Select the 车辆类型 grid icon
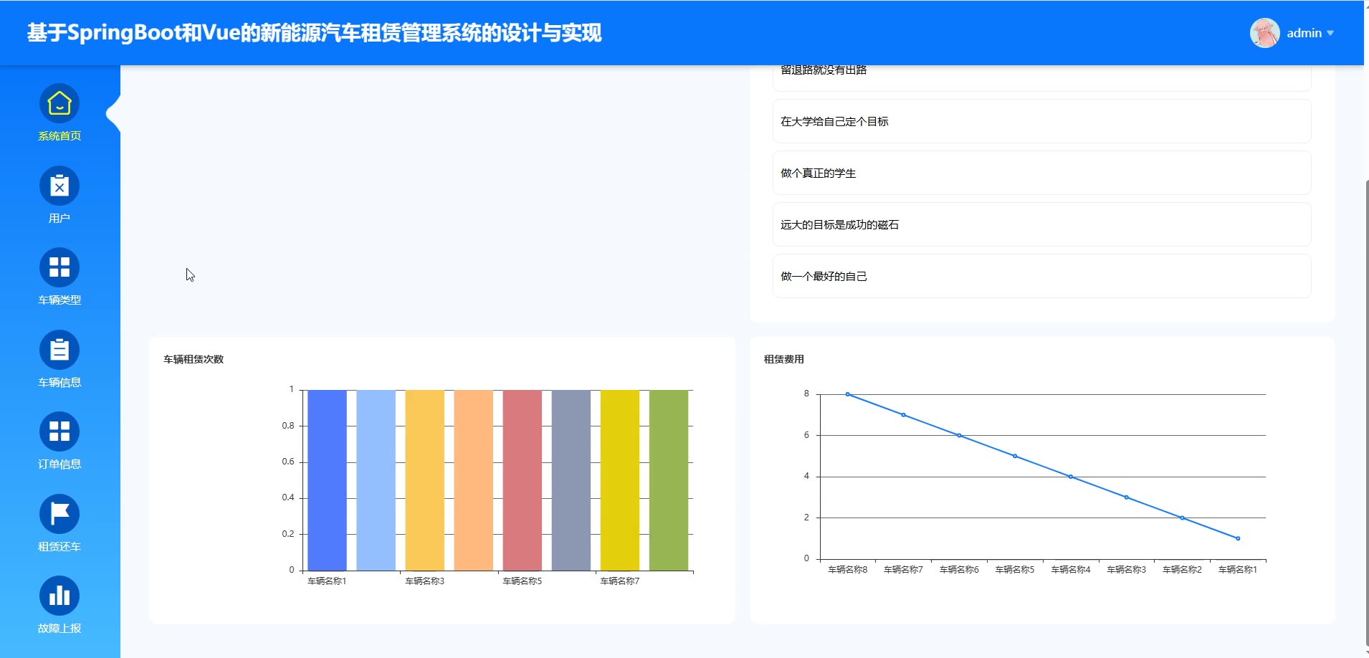The height and width of the screenshot is (658, 1369). click(59, 268)
